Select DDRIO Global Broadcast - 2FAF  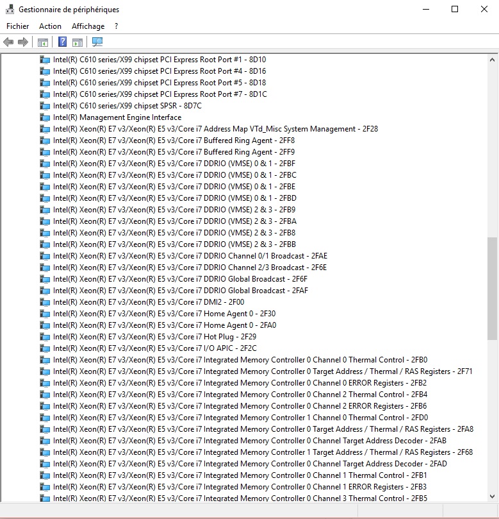pos(181,291)
